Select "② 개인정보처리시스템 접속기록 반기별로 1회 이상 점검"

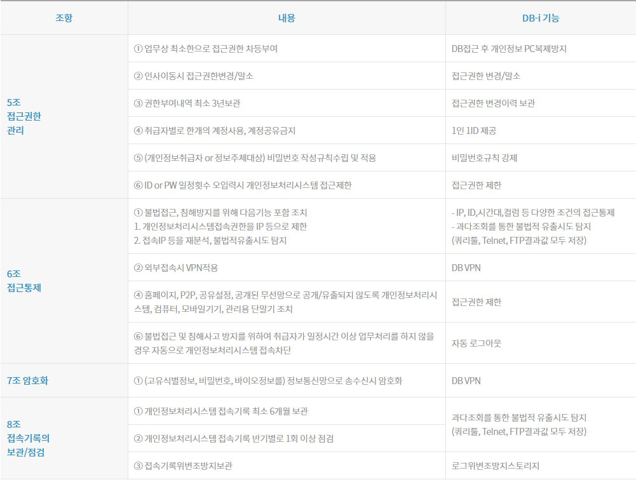click(233, 438)
